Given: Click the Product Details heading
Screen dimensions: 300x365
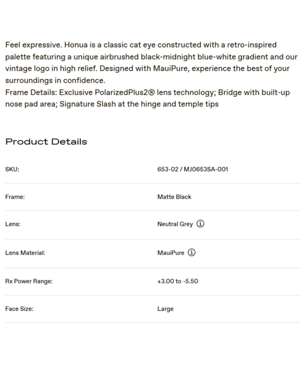Looking at the screenshot, I should [x=46, y=142].
